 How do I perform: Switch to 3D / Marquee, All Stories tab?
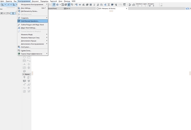(x=107, y=8)
